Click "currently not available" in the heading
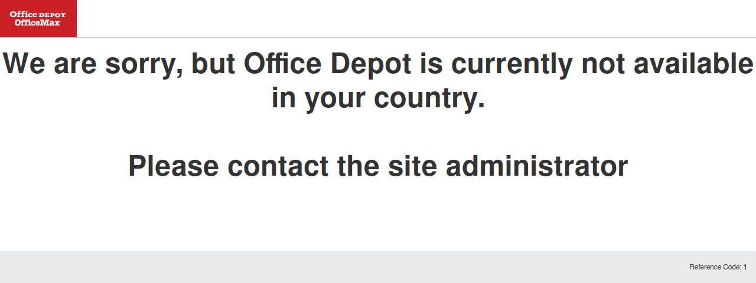The width and height of the screenshot is (756, 283). click(x=602, y=64)
